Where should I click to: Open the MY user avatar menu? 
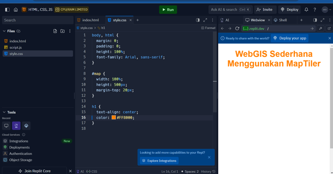pos(326,10)
